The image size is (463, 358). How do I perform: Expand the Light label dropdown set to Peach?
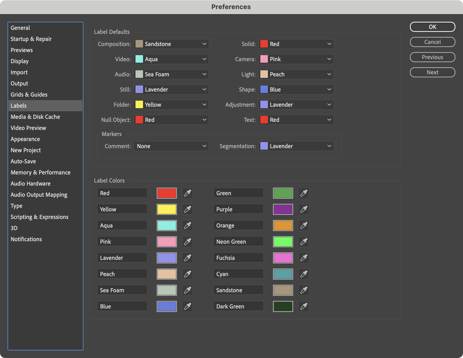[296, 74]
